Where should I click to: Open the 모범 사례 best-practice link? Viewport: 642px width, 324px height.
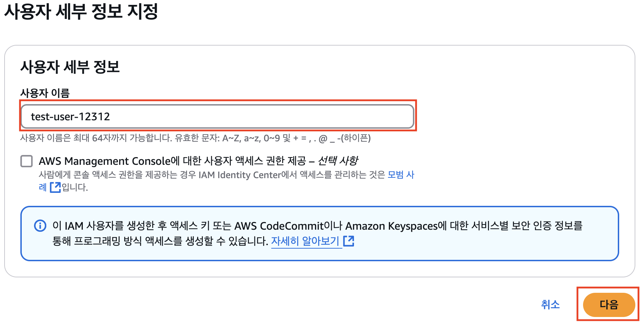401,175
